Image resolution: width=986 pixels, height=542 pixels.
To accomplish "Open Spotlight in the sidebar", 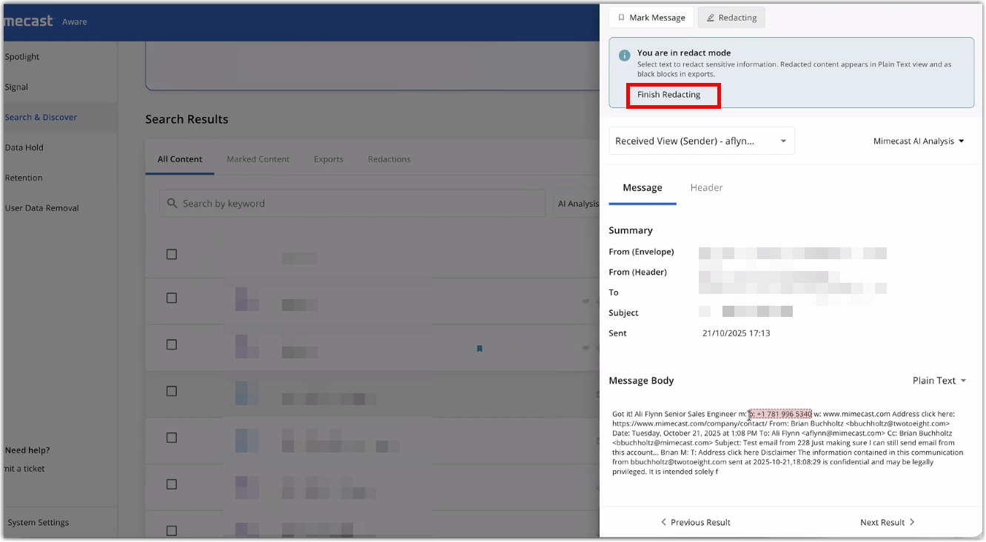I will tap(22, 57).
